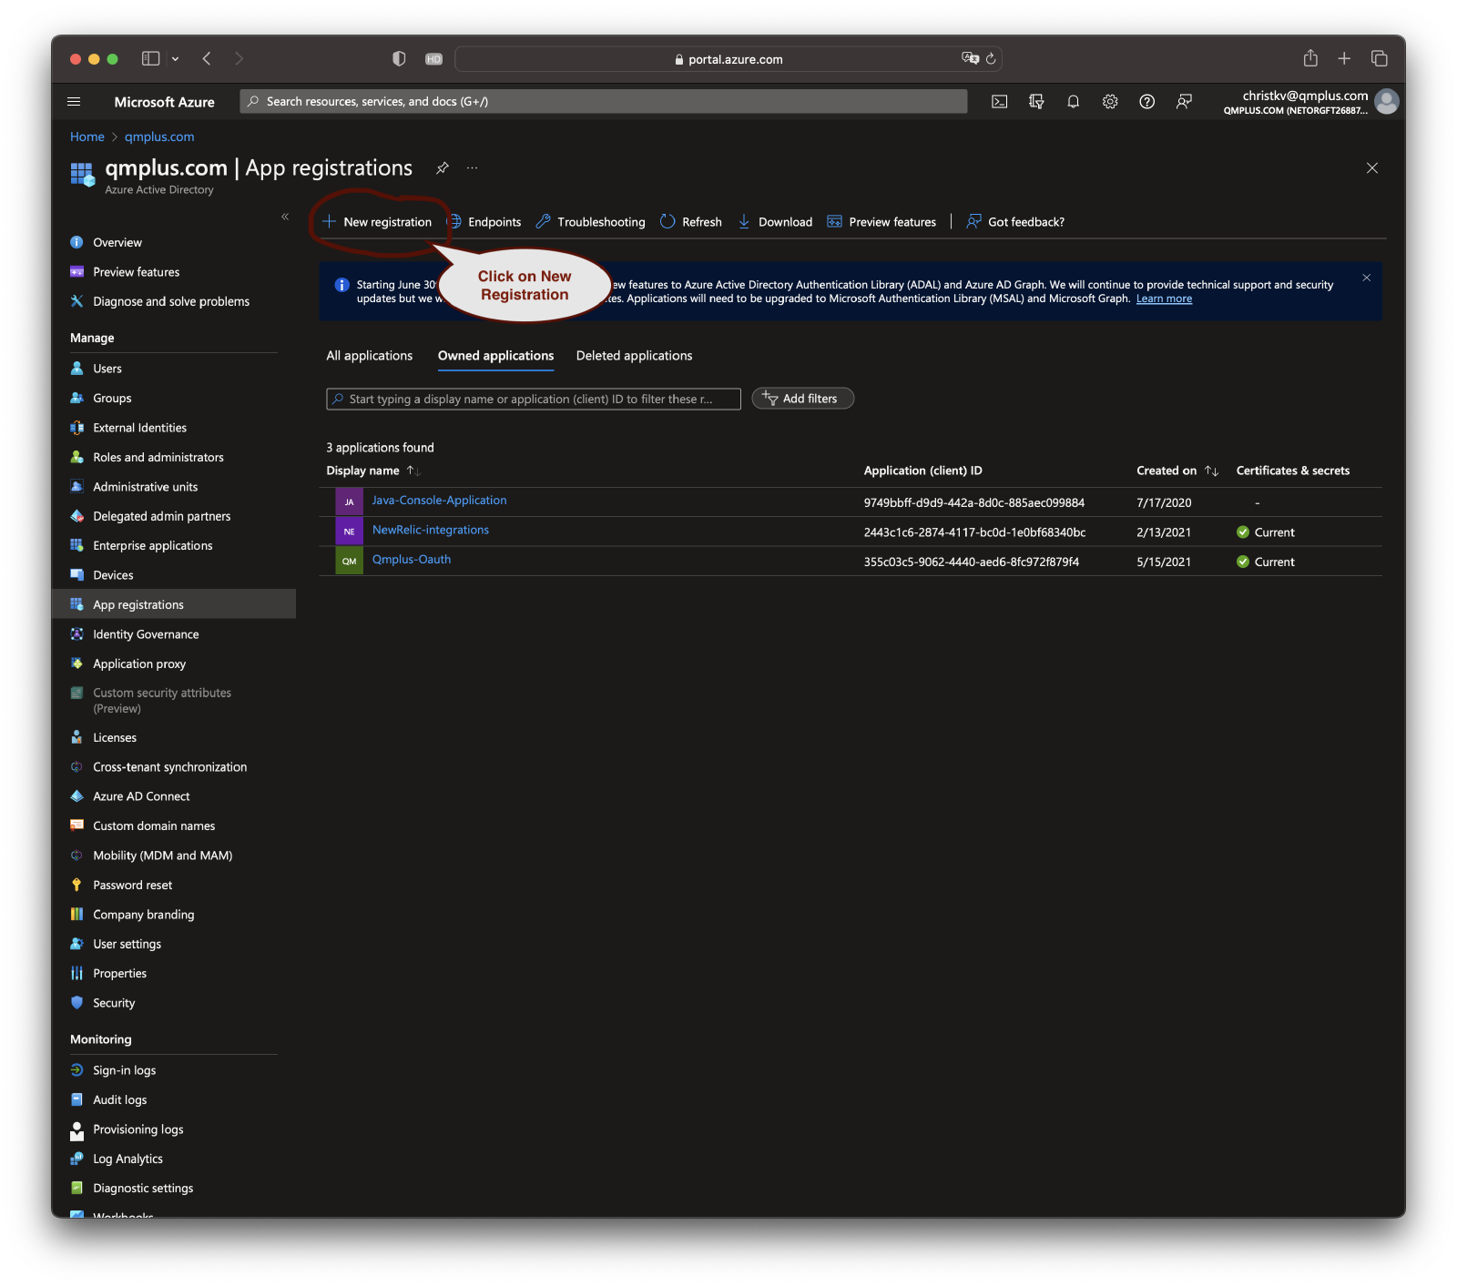
Task: Pin the App registrations blade
Action: [x=443, y=168]
